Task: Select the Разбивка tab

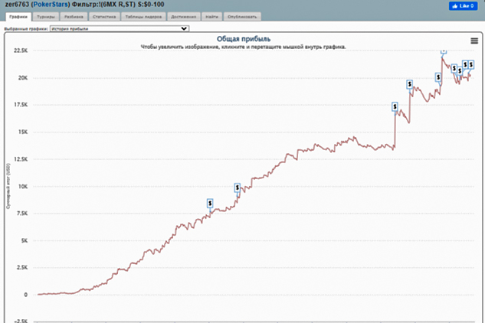Action: (x=74, y=15)
